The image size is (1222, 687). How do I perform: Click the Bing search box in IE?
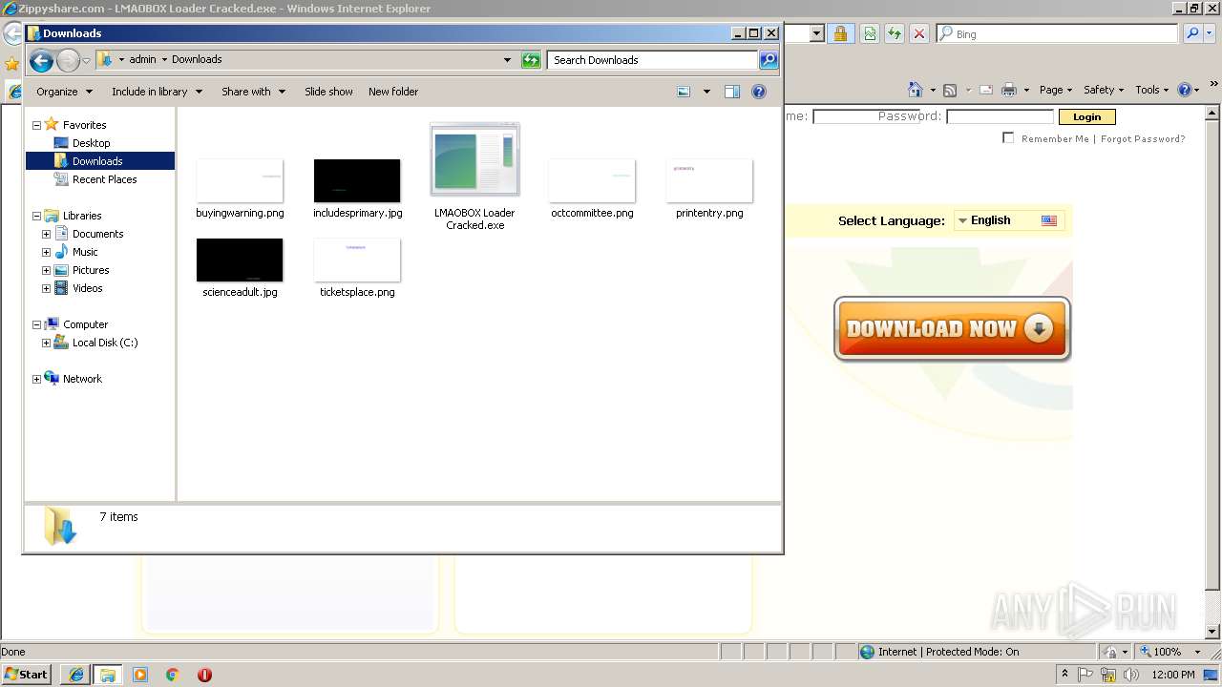(1057, 33)
